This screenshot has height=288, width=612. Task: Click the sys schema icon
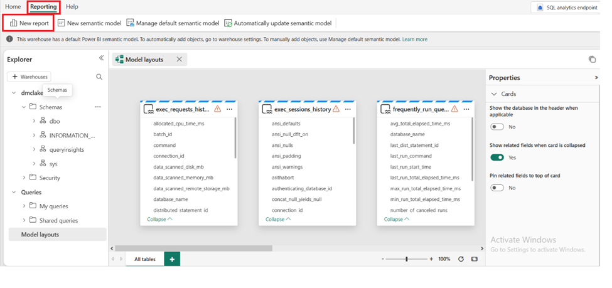(x=43, y=164)
